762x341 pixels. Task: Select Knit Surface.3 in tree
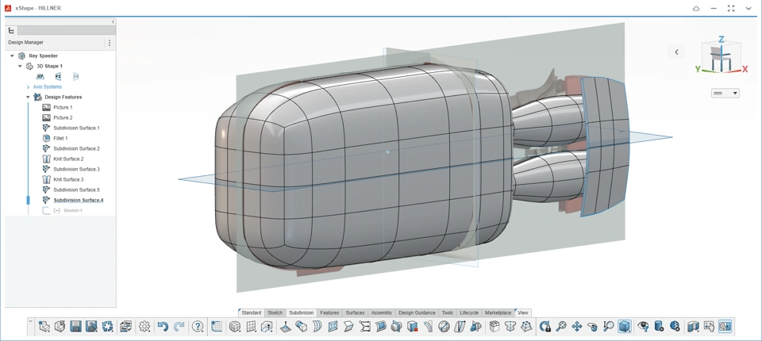[68, 180]
